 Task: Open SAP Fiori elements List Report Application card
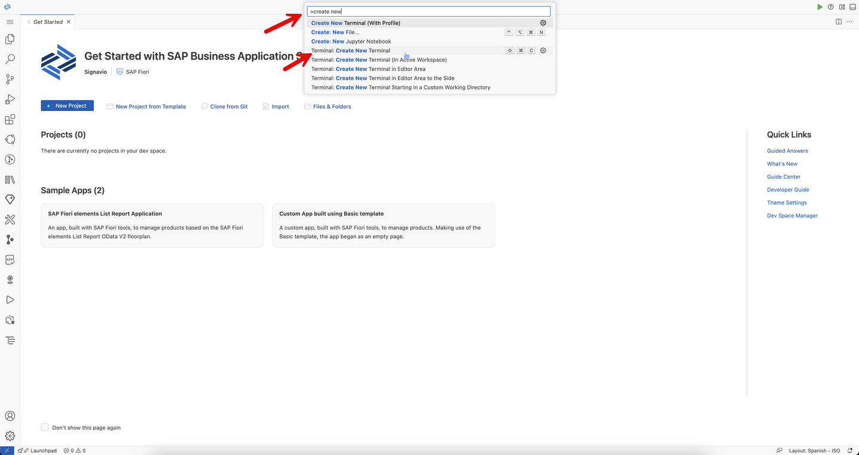pyautogui.click(x=152, y=225)
